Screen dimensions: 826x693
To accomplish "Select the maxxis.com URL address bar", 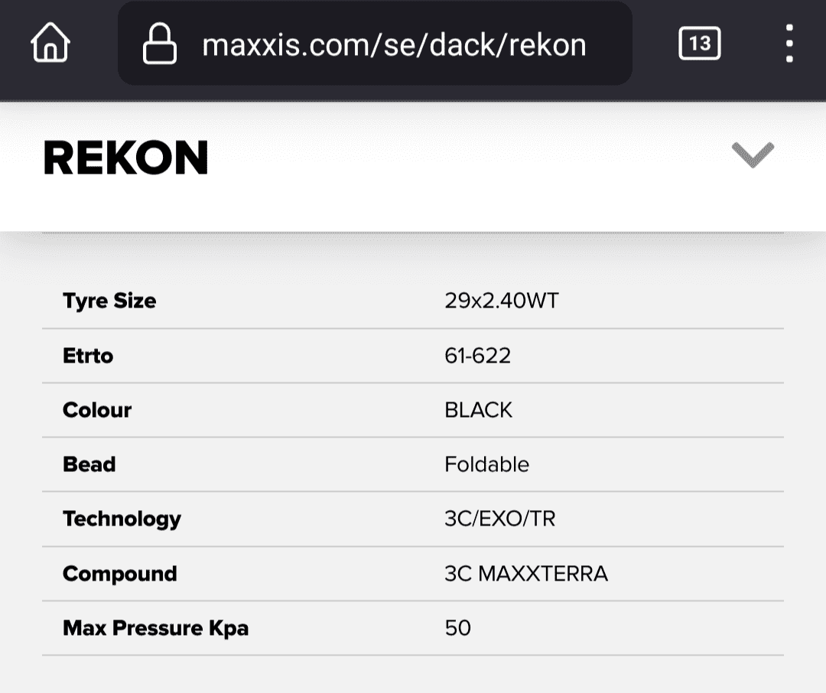I will pos(375,43).
